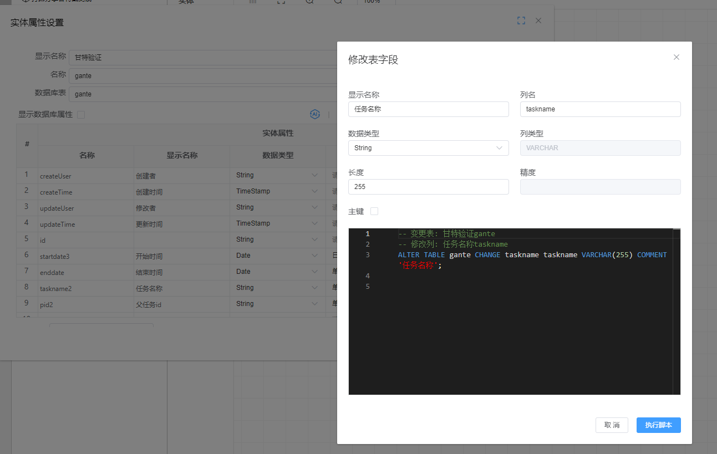Click the 列名 field containing taskname
This screenshot has height=454, width=717.
600,109
